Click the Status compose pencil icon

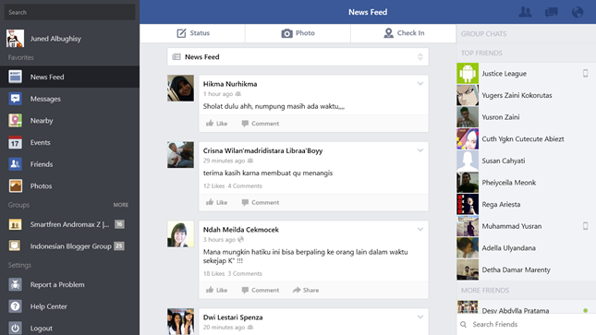pos(181,33)
